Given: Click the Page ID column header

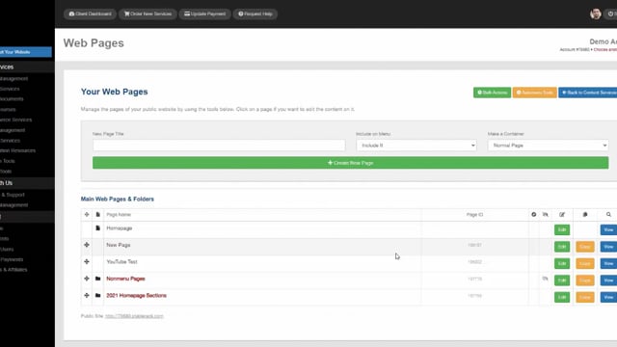Looking at the screenshot, I should point(474,214).
